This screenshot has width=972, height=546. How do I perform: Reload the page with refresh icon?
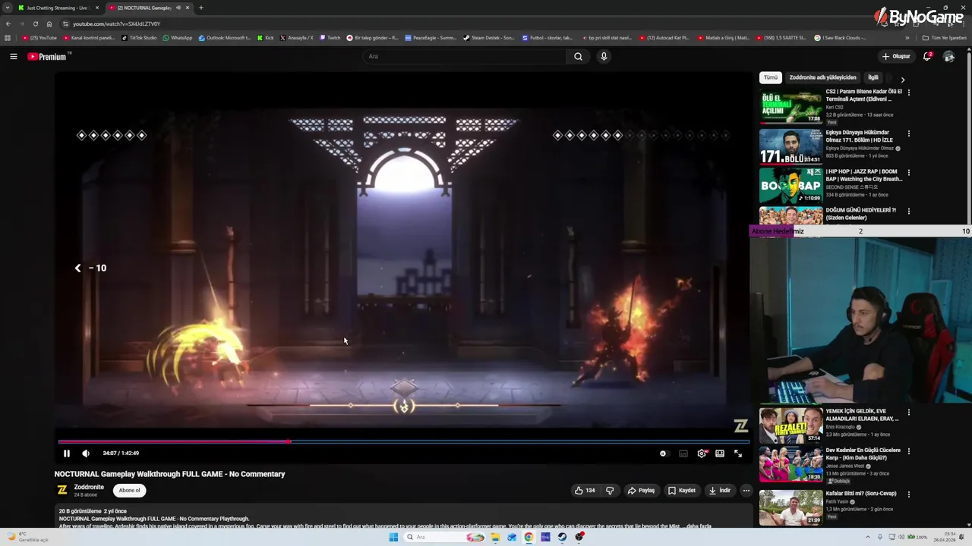click(x=35, y=24)
